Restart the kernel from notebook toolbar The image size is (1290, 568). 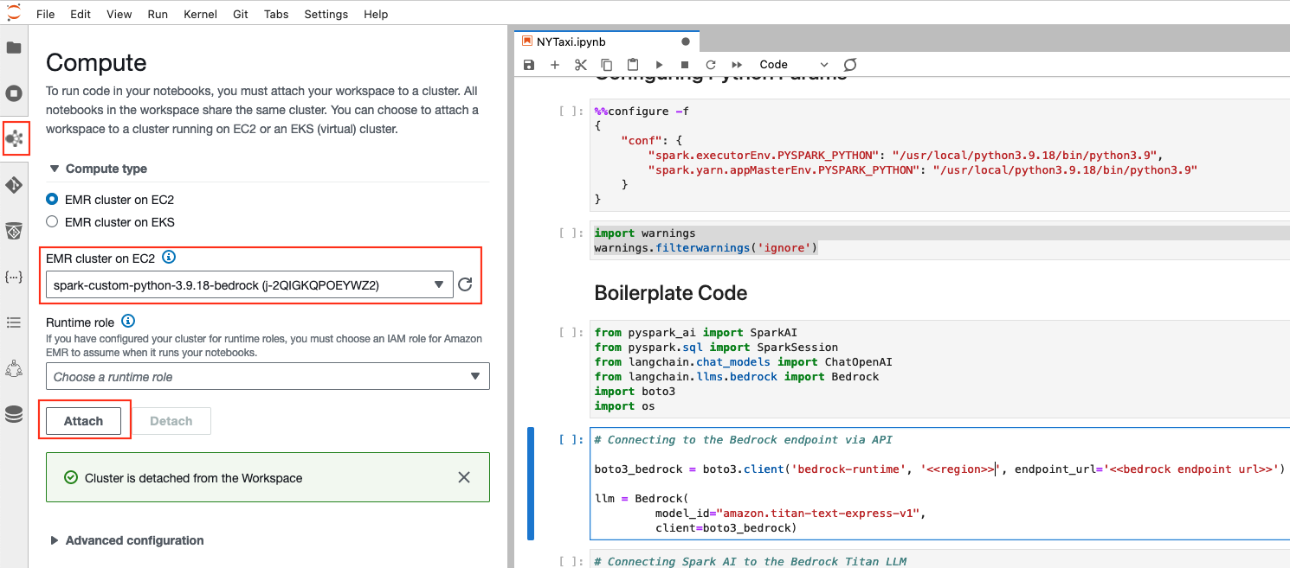711,65
